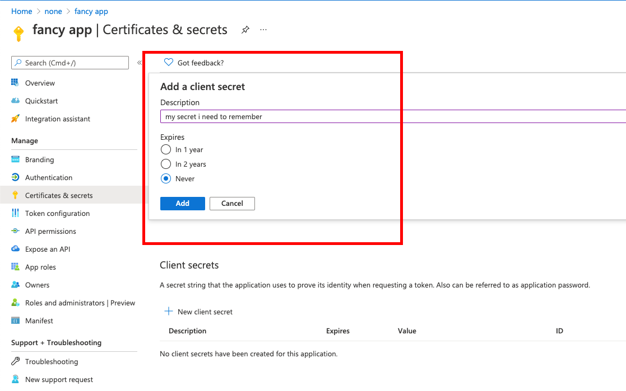Click the Add button to create secret
The height and width of the screenshot is (391, 626).
182,203
